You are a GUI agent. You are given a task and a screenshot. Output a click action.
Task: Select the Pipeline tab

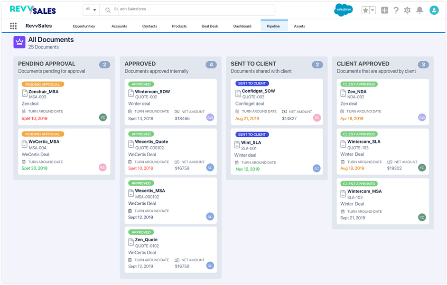tap(273, 26)
